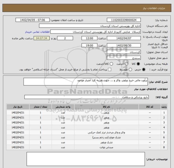Click the row number 7 cell
The image size is (174, 168).
[164, 142]
